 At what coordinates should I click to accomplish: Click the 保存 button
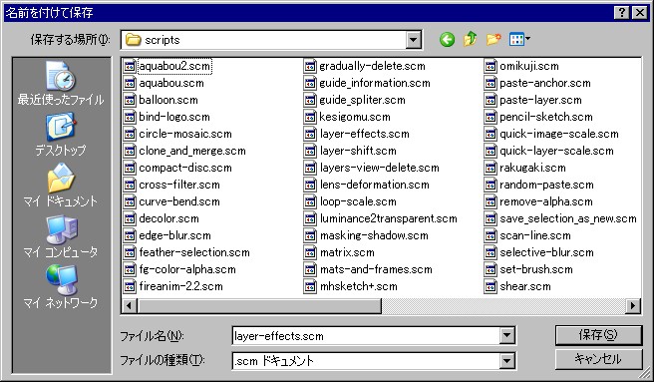pyautogui.click(x=598, y=335)
